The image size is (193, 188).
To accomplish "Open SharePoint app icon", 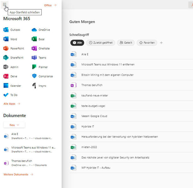I will 6,58.
